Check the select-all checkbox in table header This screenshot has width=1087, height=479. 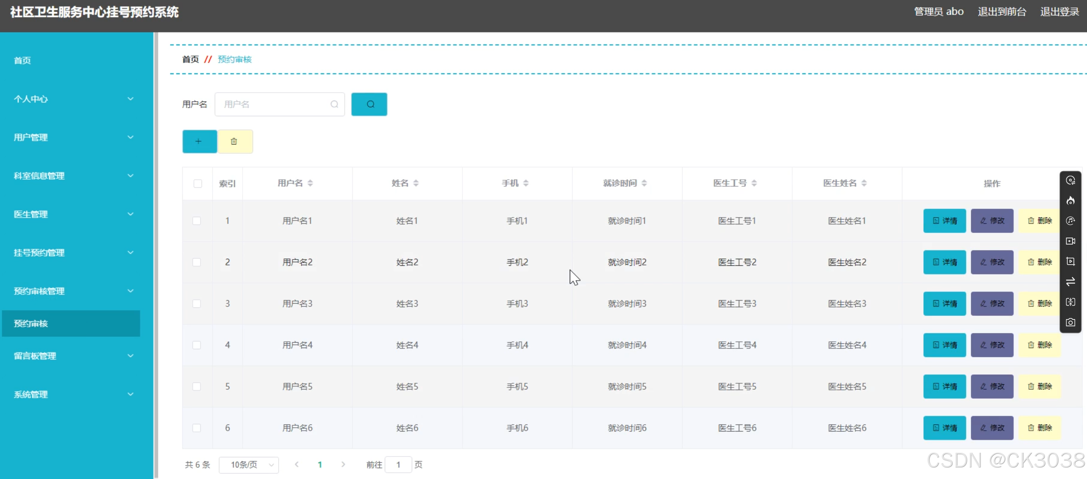(x=197, y=183)
